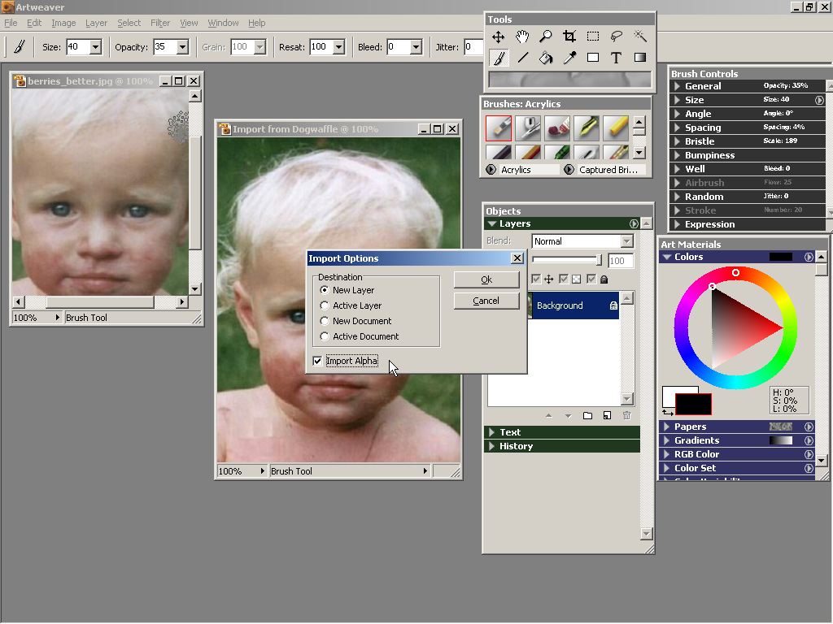Select the Move tool in Tools panel

(498, 37)
